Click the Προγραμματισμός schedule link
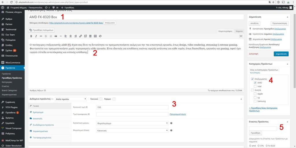 pyautogui.click(x=178, y=114)
